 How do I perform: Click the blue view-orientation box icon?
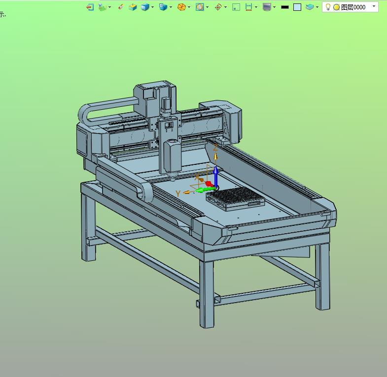[x=163, y=7]
